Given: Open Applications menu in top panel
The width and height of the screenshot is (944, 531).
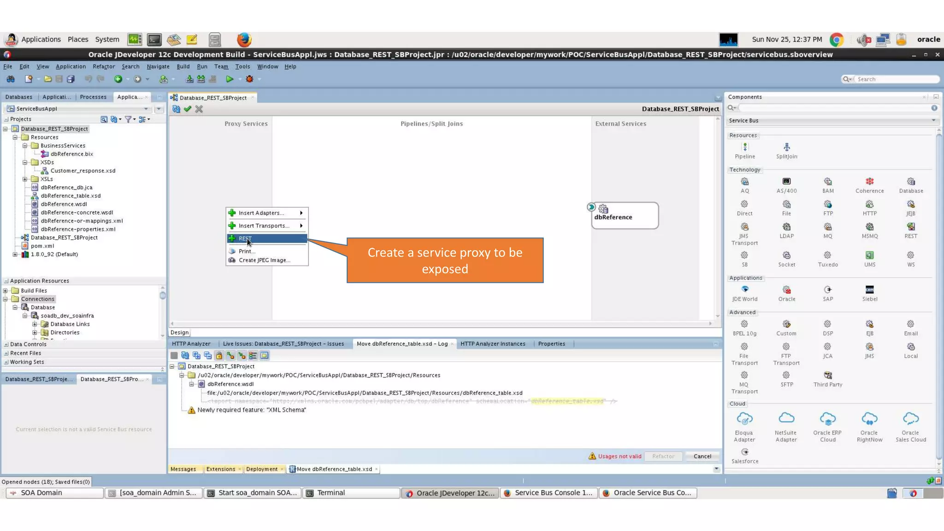Looking at the screenshot, I should pos(41,40).
